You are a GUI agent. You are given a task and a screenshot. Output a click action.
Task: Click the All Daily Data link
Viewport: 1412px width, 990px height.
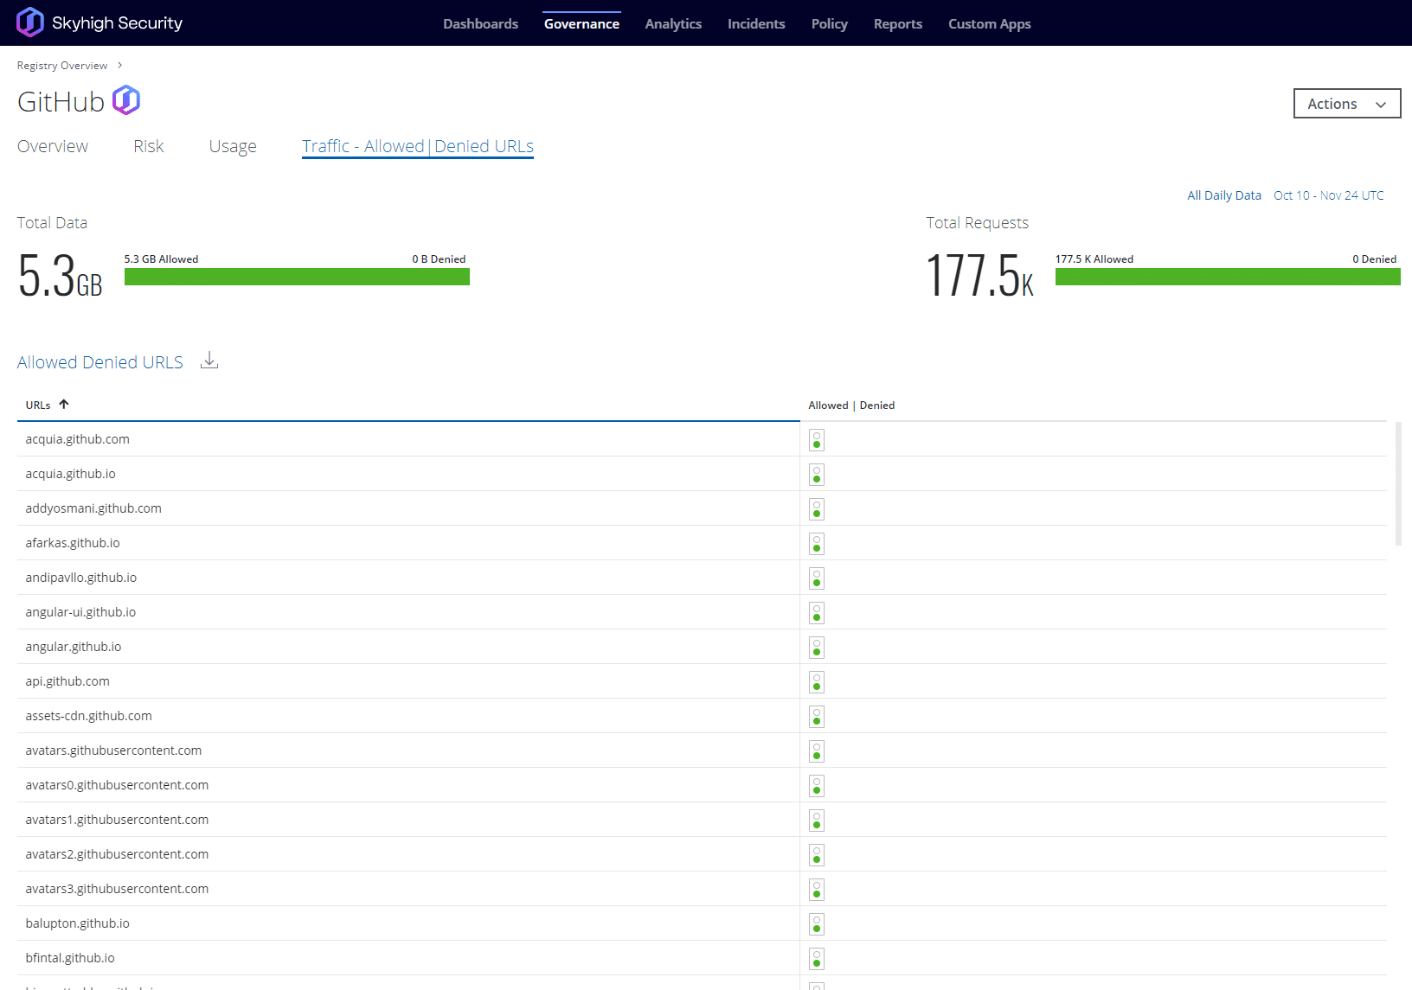coord(1223,195)
